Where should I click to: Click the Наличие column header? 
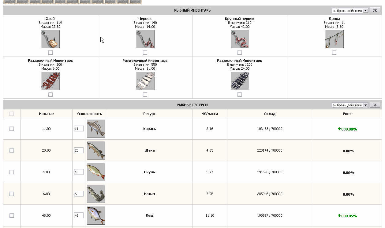click(46, 114)
